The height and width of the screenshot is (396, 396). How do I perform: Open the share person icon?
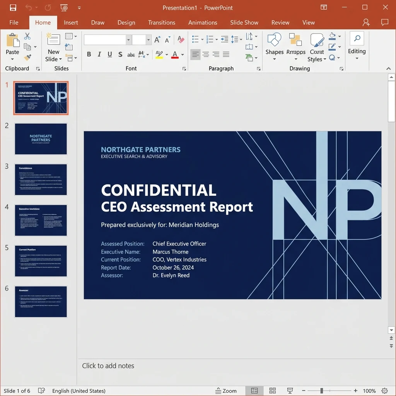[366, 22]
